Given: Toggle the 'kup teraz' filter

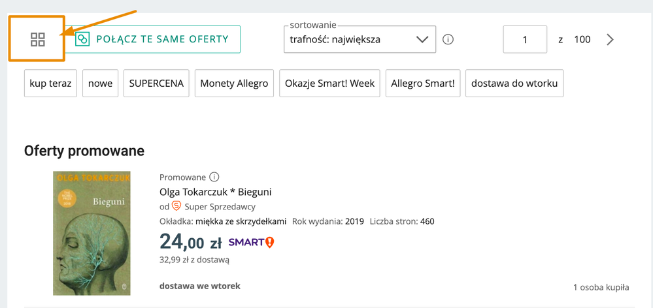Looking at the screenshot, I should pos(50,84).
